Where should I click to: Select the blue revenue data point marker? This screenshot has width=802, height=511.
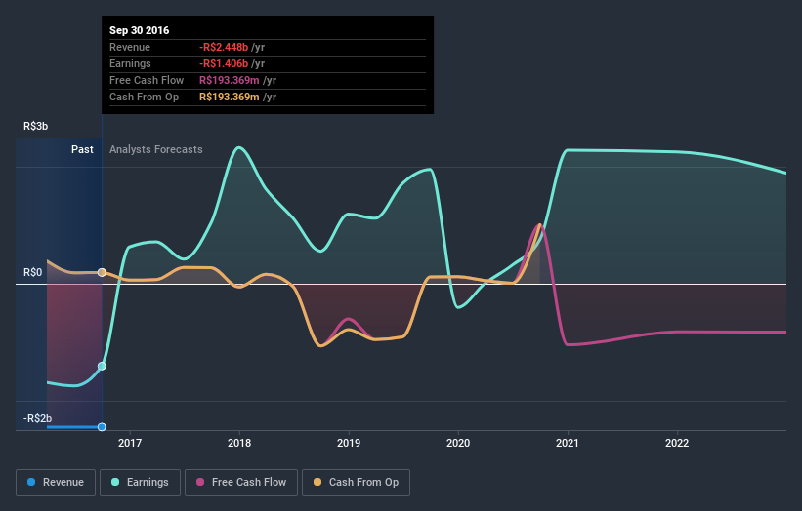[102, 427]
